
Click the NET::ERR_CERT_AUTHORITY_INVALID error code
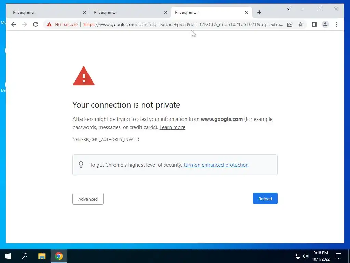coord(106,140)
